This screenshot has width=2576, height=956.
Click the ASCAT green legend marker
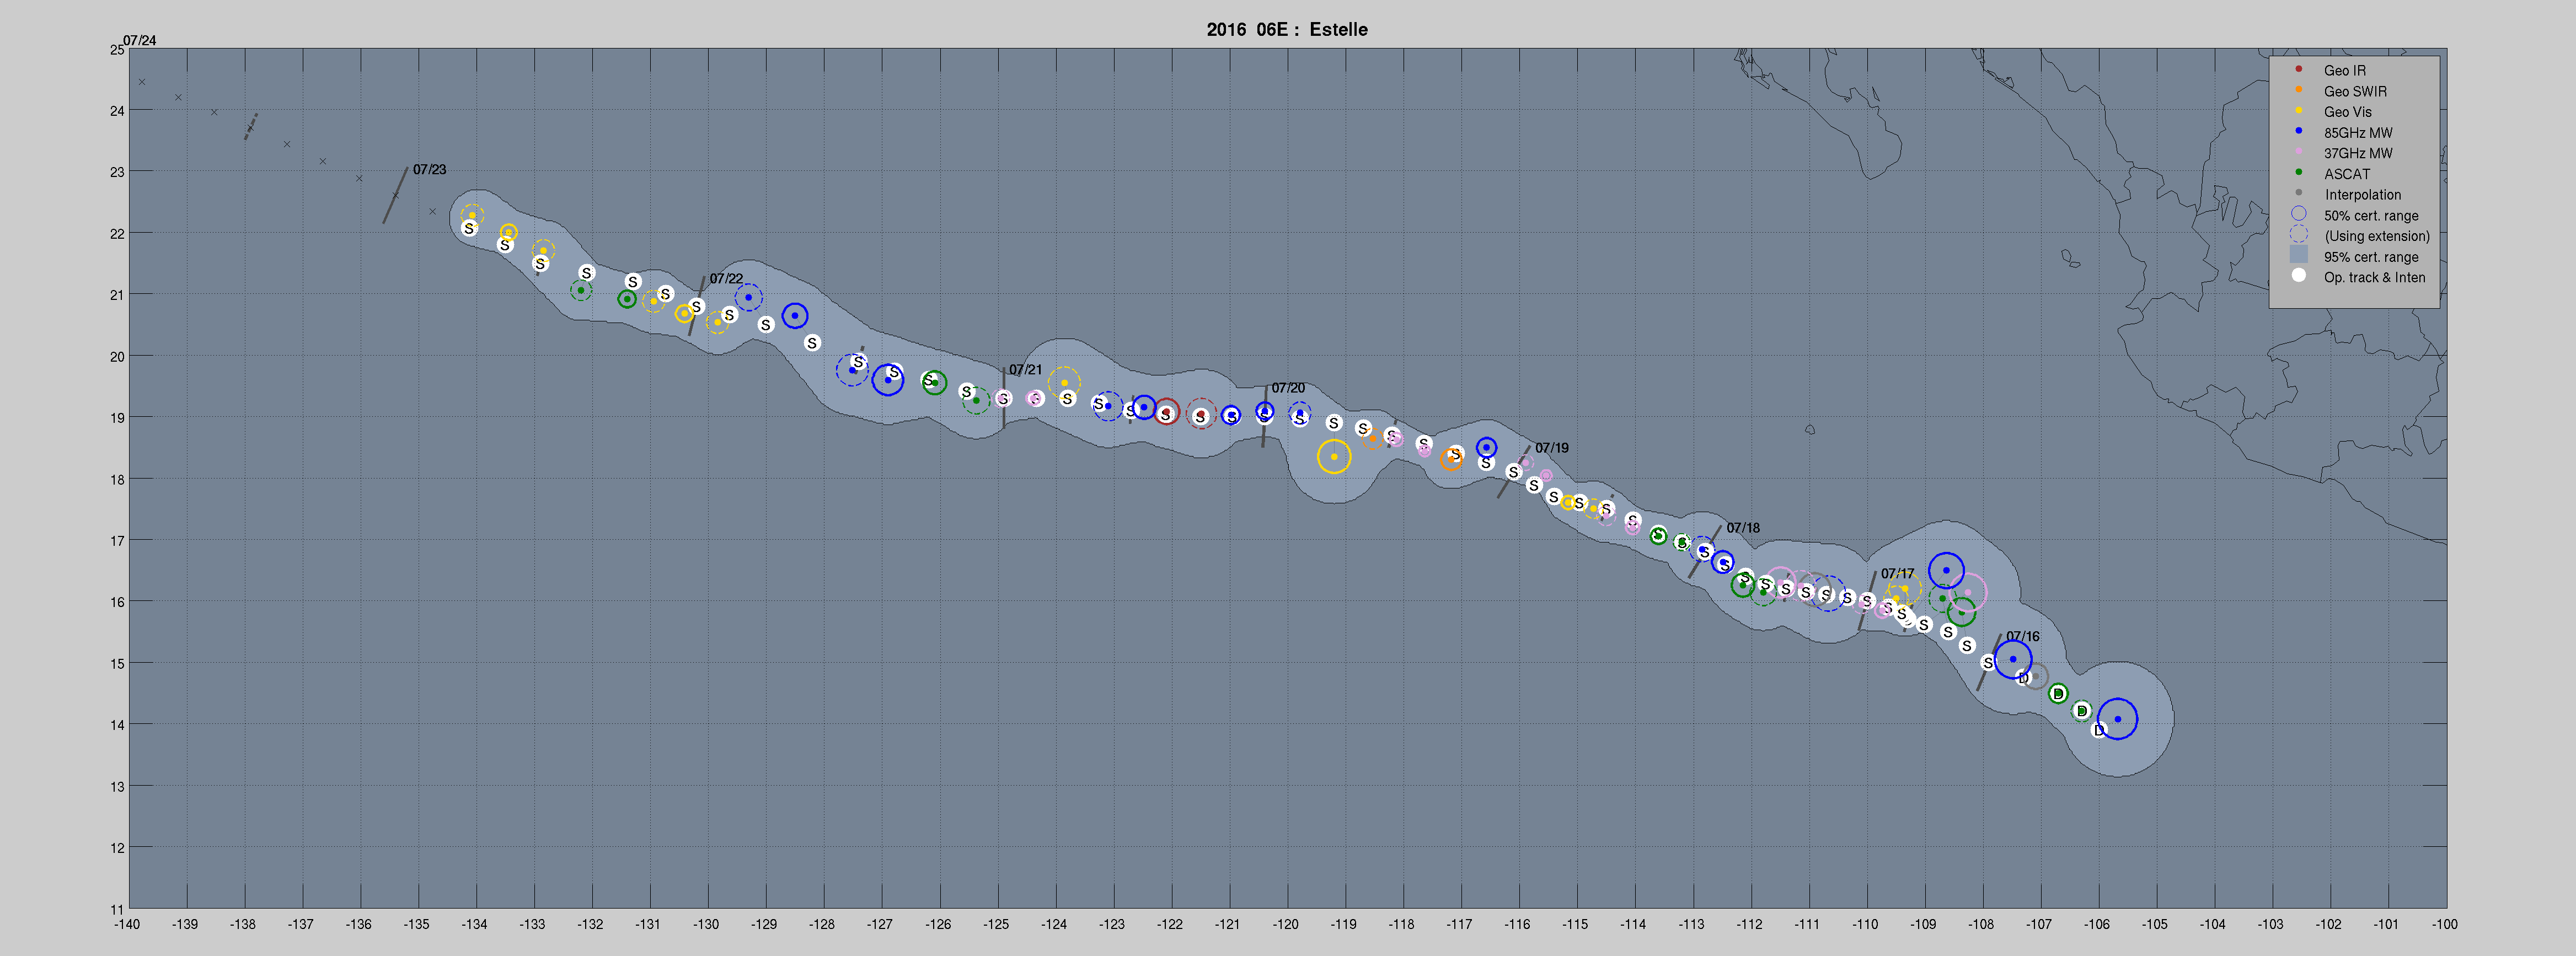tap(2298, 172)
